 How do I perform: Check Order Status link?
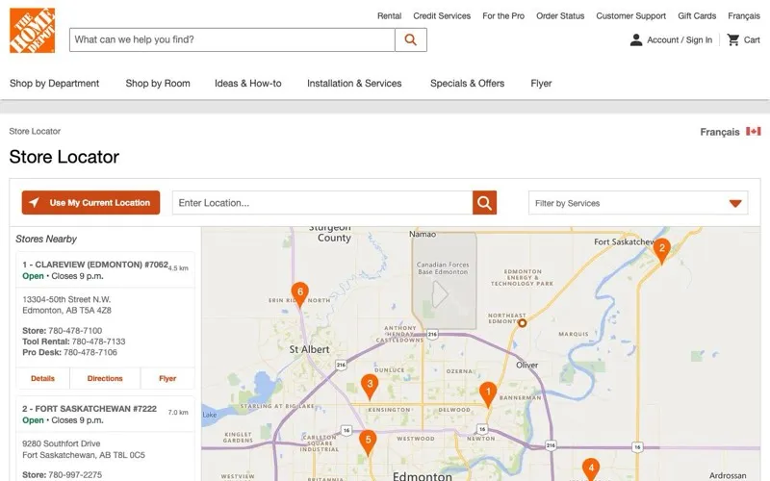click(560, 15)
